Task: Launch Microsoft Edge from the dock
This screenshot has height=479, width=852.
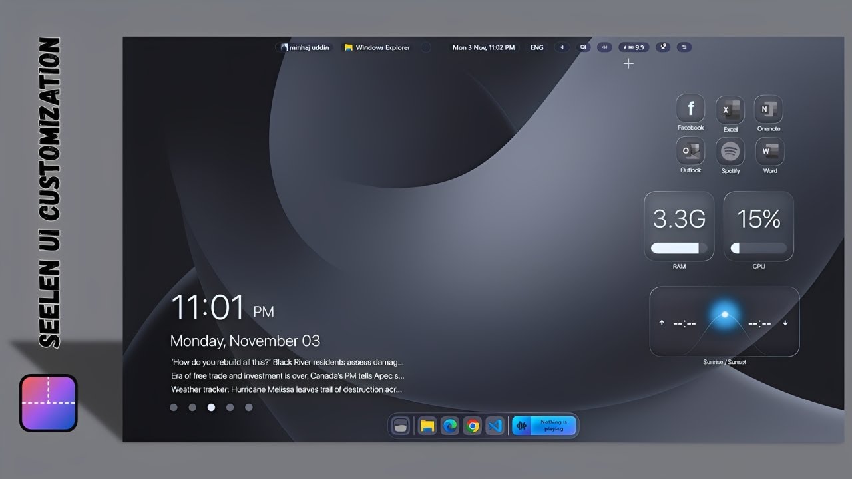Action: pyautogui.click(x=450, y=426)
